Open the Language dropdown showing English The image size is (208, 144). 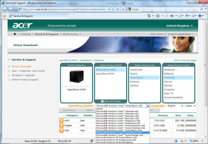tap(175, 106)
